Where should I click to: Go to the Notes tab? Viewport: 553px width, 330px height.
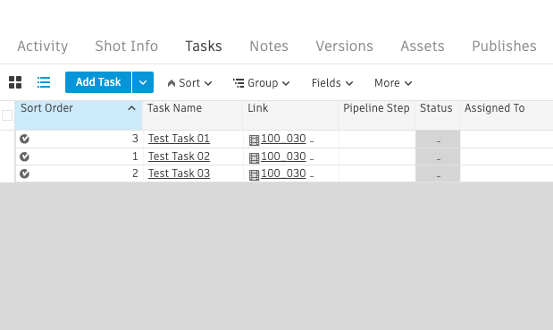269,47
